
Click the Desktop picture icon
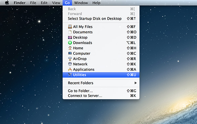[x=70, y=37]
